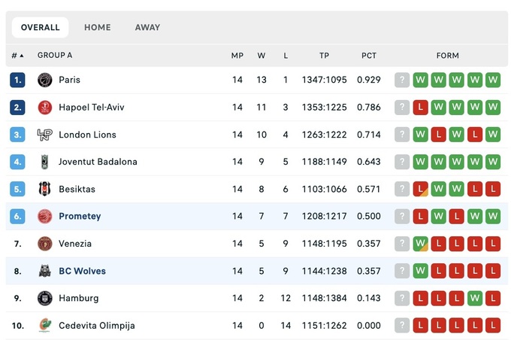Click the Hamburg team logo
The height and width of the screenshot is (340, 511).
(45, 298)
